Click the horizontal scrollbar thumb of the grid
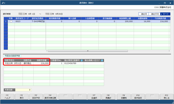 click(x=88, y=51)
